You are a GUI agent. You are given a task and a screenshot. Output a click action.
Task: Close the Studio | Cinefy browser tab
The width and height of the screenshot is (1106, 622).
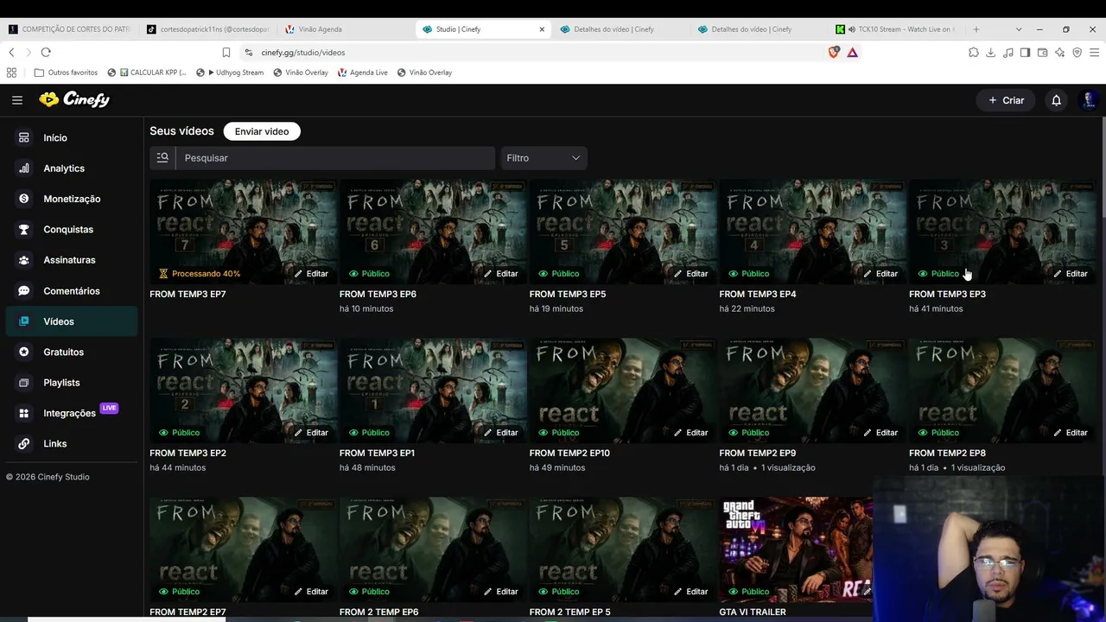click(x=542, y=29)
